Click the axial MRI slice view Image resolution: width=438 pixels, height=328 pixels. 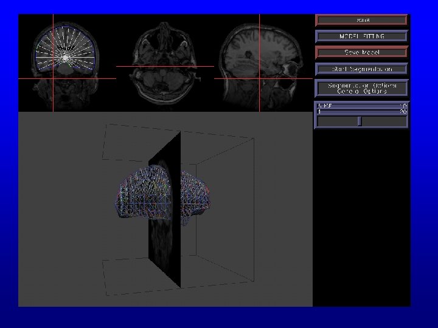(165, 63)
